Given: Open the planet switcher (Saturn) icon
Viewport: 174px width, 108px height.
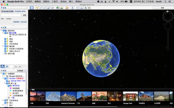Looking at the screenshot, I should pos(67,8).
